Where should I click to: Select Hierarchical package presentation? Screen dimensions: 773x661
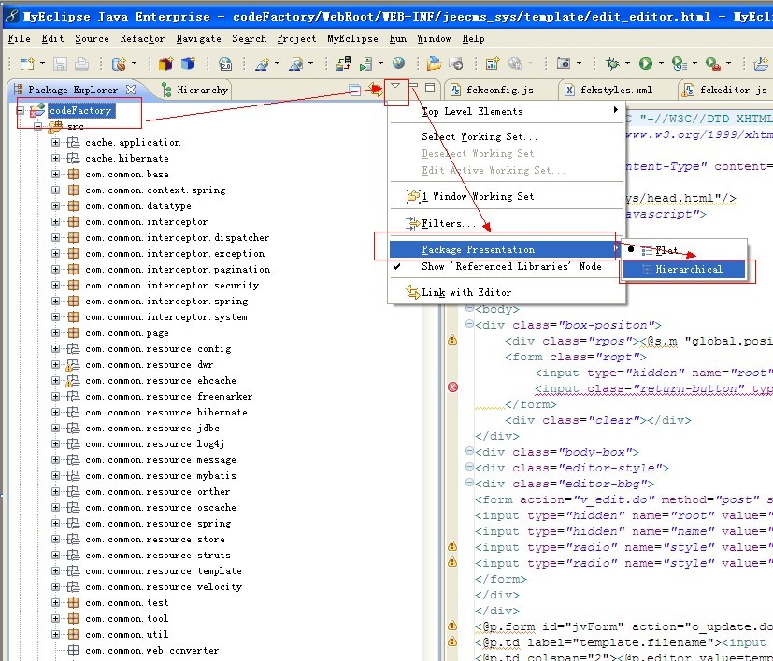click(688, 269)
